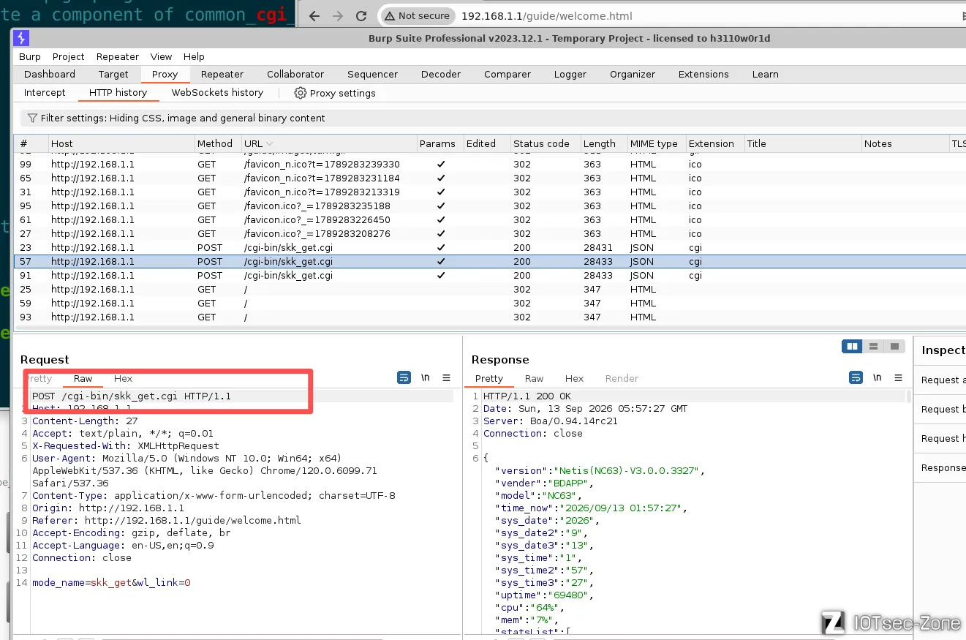The image size is (966, 640).
Task: Open the Decoder tab
Action: pyautogui.click(x=441, y=74)
